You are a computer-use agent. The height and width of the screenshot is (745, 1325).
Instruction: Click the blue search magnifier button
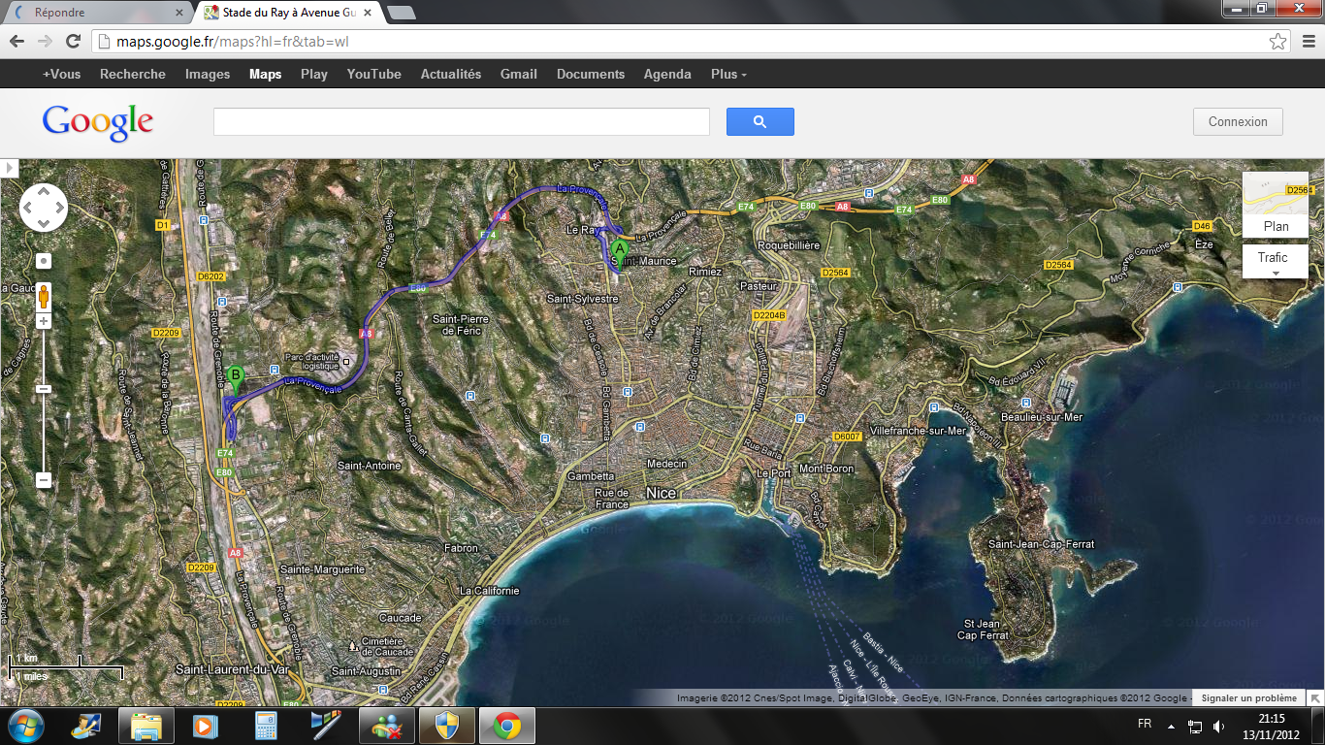coord(760,121)
